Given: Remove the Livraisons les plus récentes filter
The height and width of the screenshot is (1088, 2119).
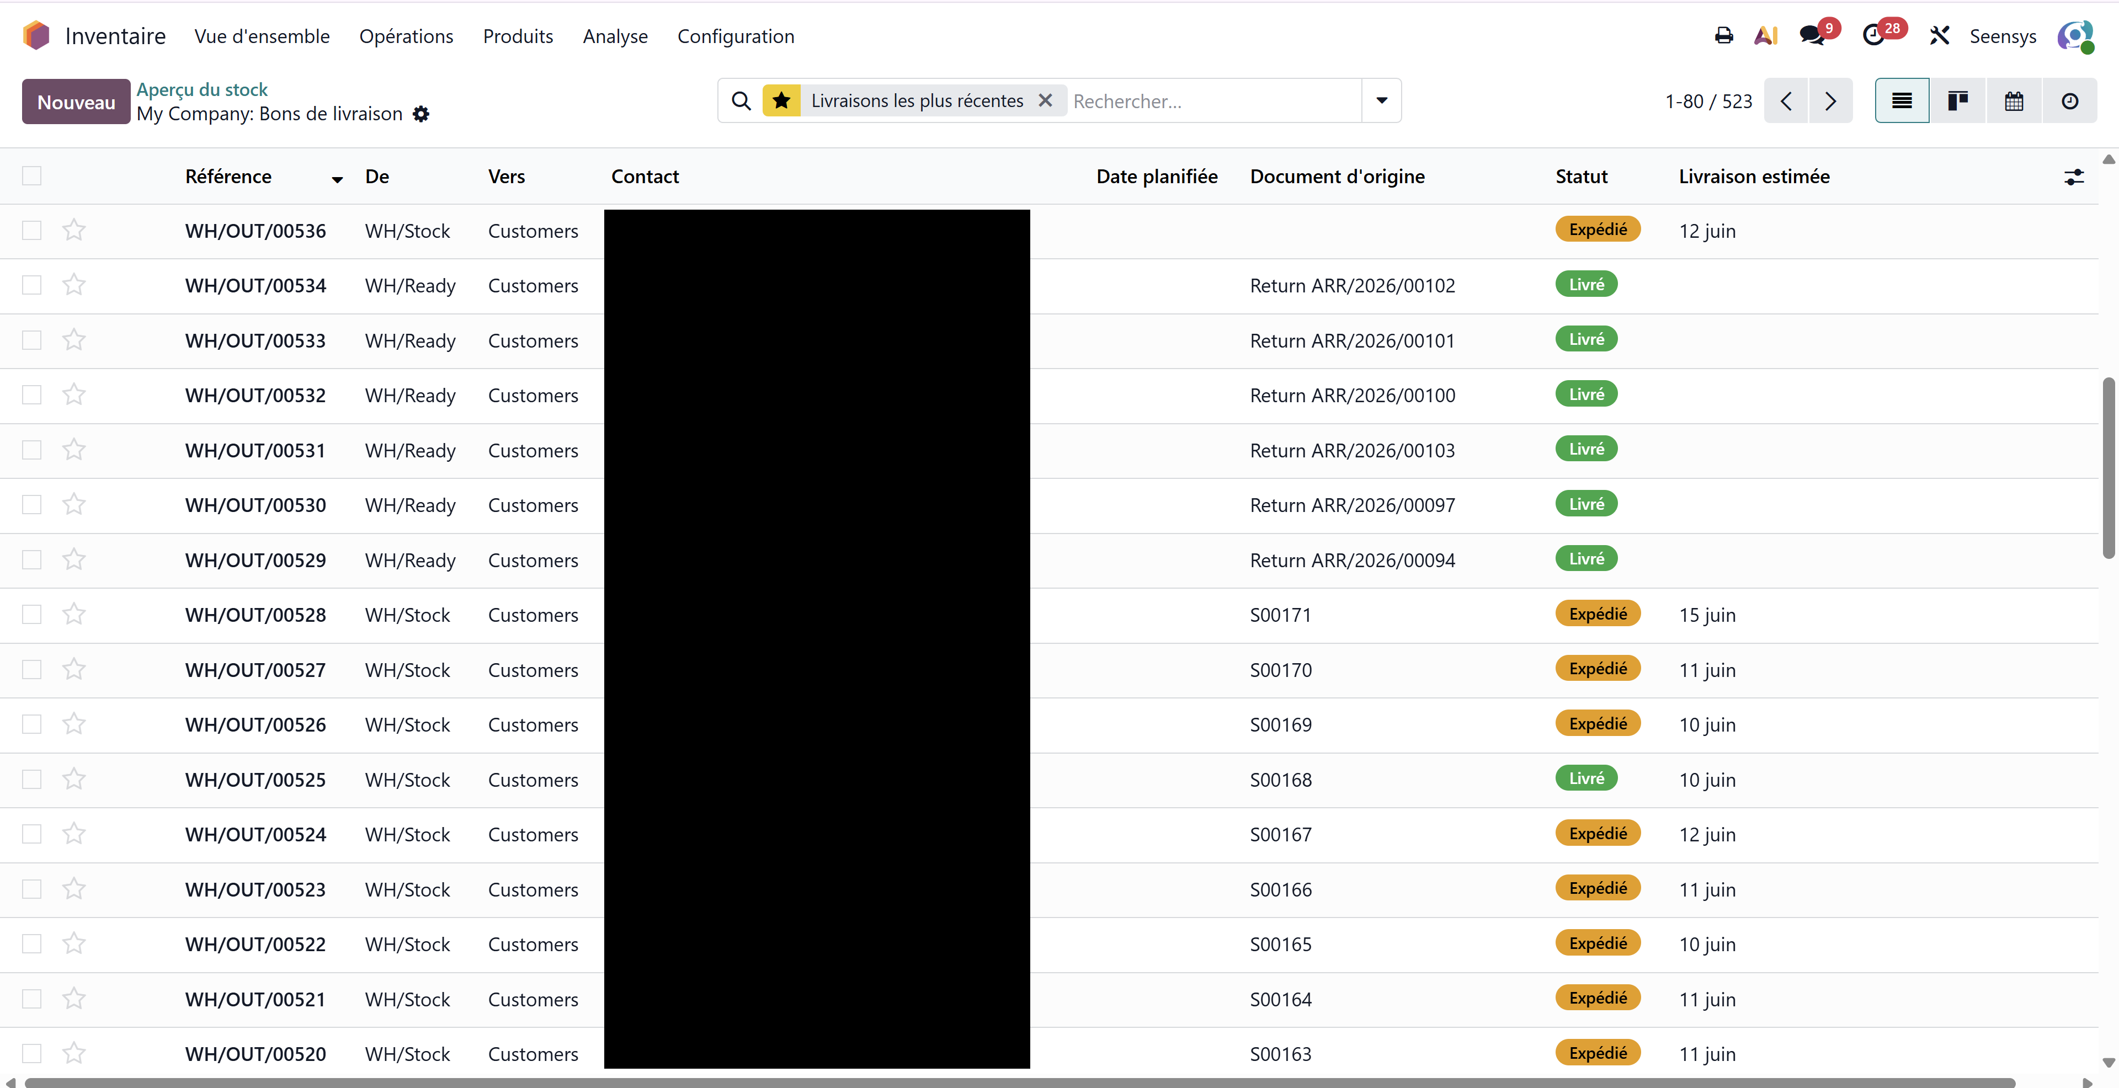Looking at the screenshot, I should [x=1045, y=99].
